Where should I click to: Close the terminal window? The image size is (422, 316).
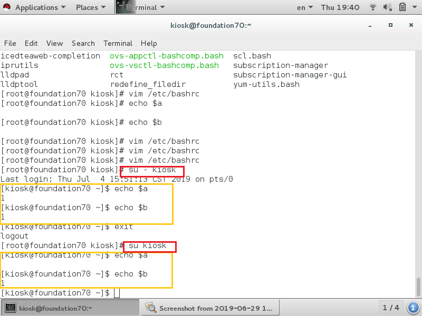[411, 25]
